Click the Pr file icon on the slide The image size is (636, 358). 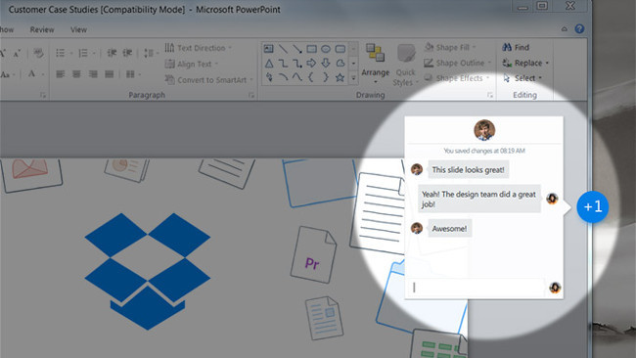coord(313,254)
